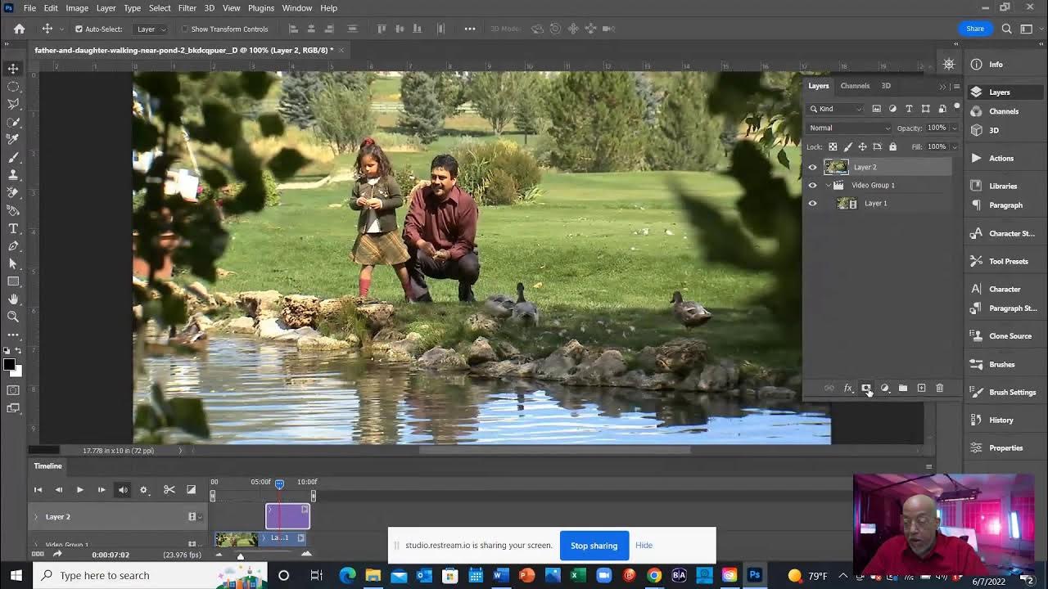Select the Brush tool

(x=13, y=158)
